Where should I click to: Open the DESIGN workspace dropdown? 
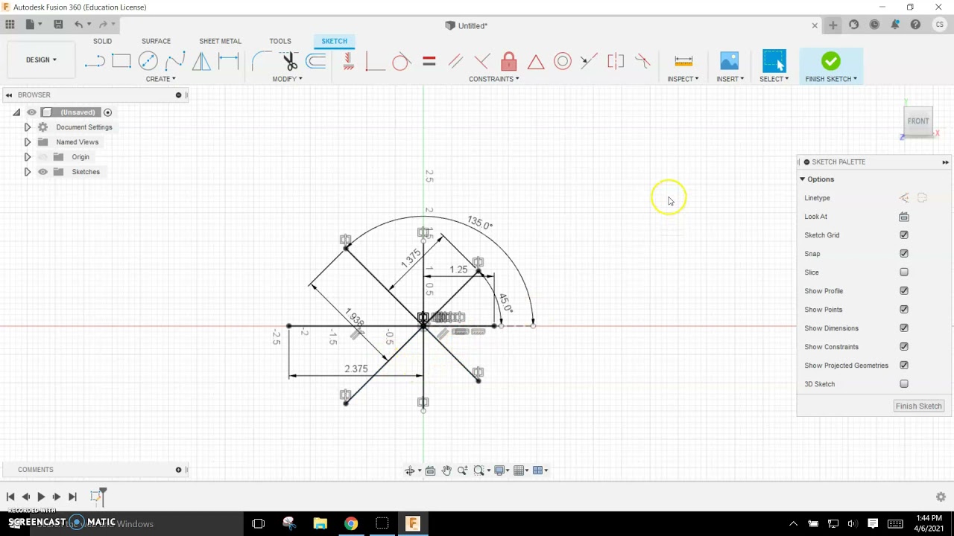tap(41, 60)
